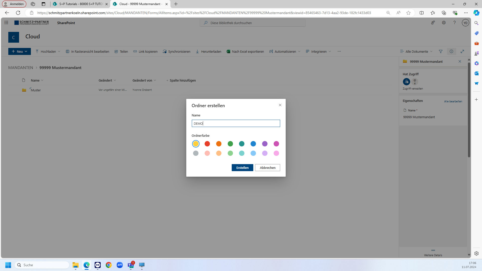482x271 pixels.
Task: Open the SharePoint app launcher waffle icon
Action: [x=6, y=23]
